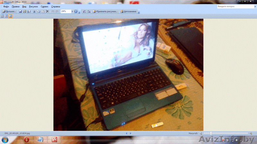Expand standard toolbar options arrow
The width and height of the screenshot is (257, 144).
(x=79, y=12)
